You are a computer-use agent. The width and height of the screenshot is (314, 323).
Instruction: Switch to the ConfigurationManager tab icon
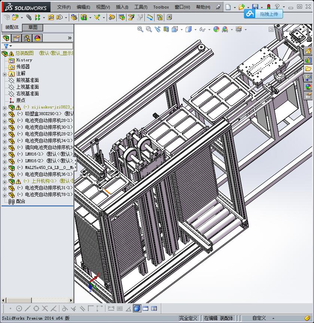pyautogui.click(x=27, y=38)
